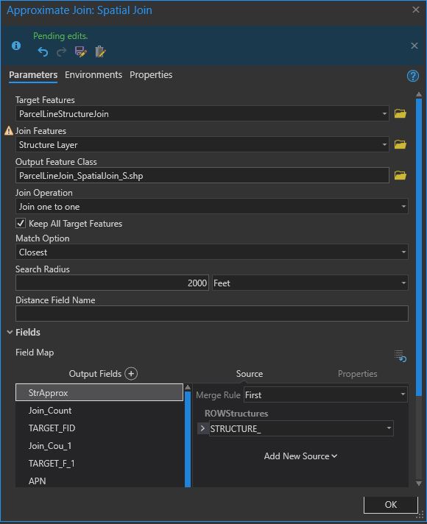Click the OK button
The width and height of the screenshot is (427, 524).
[390, 504]
